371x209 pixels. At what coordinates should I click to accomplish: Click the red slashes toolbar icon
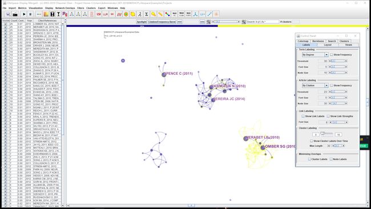click(119, 14)
